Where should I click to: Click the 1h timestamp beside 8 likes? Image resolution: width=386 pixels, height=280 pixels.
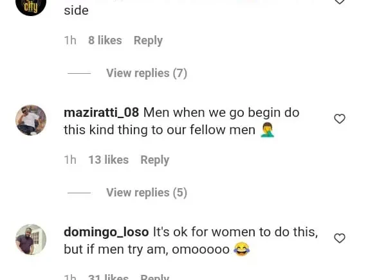pos(70,40)
